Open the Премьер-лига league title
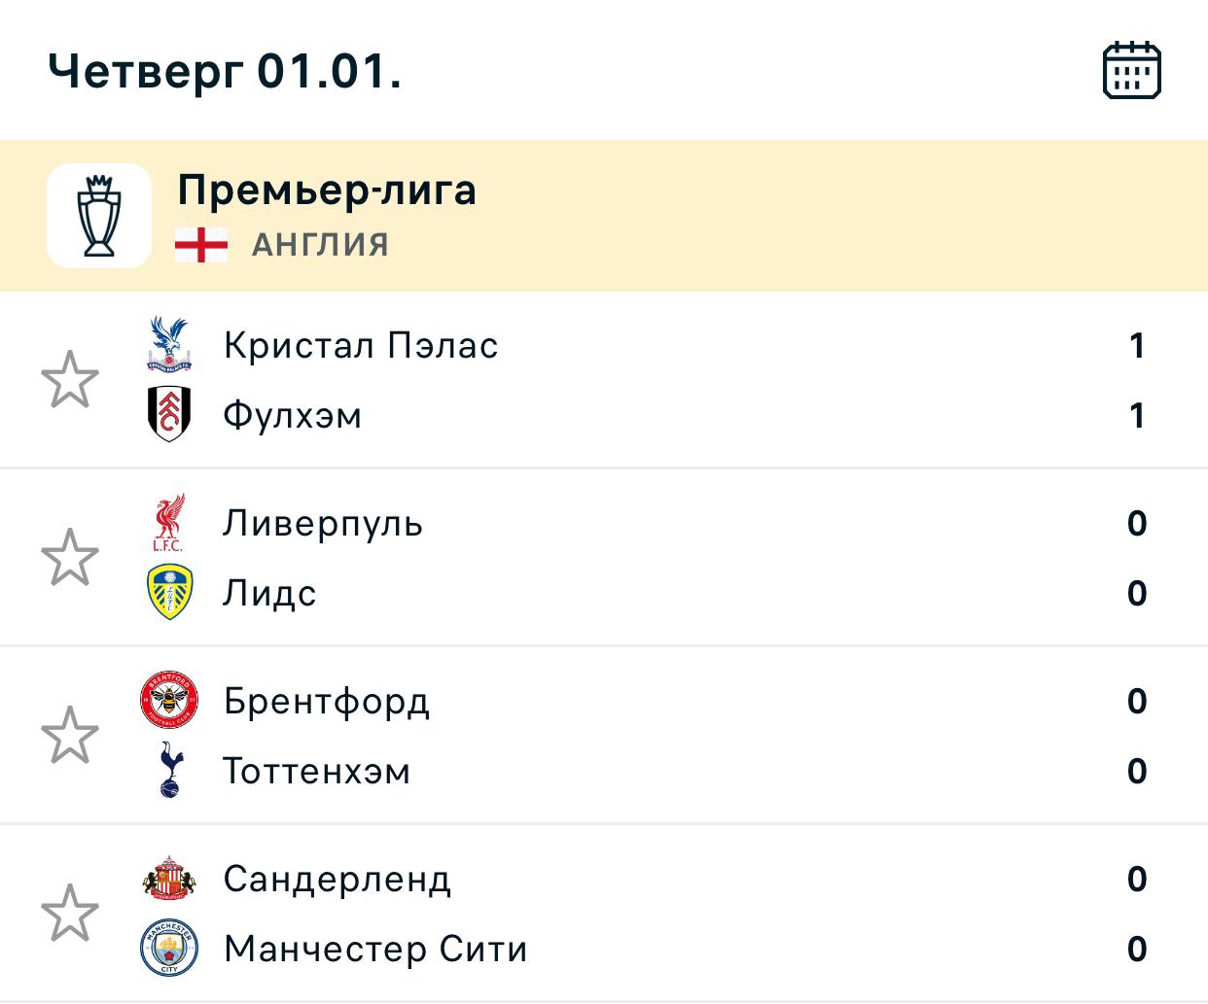Screen dimensions: 1208x1004 (327, 190)
